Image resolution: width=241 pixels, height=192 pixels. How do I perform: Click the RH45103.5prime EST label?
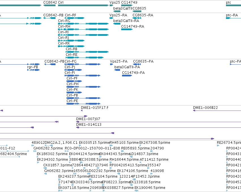pos(124,143)
